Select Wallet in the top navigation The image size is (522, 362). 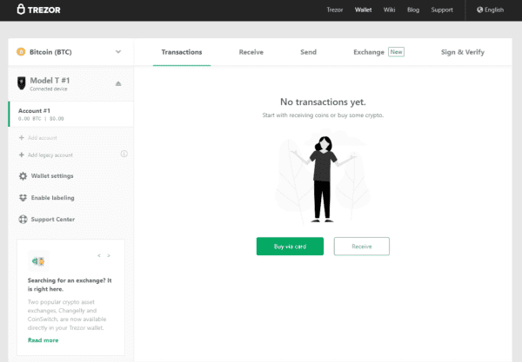pyautogui.click(x=363, y=10)
